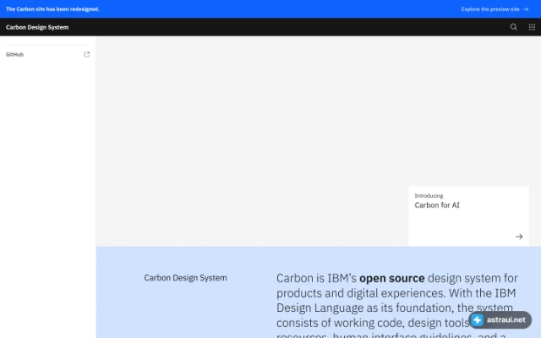Click the bold 'open source' text
The image size is (541, 338).
392,278
